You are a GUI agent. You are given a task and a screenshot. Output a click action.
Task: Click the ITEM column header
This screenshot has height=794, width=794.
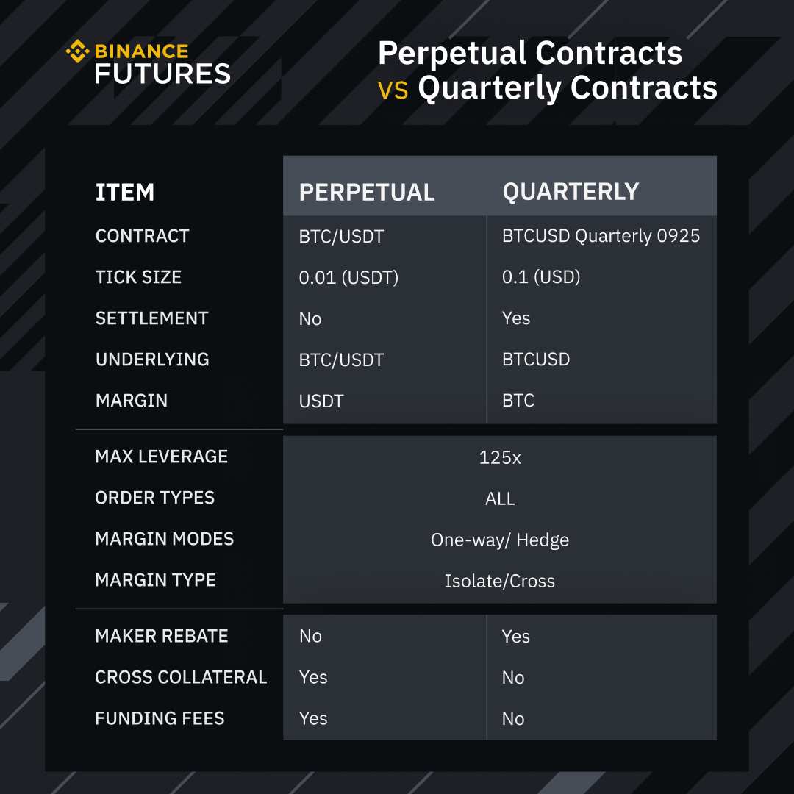pyautogui.click(x=125, y=193)
